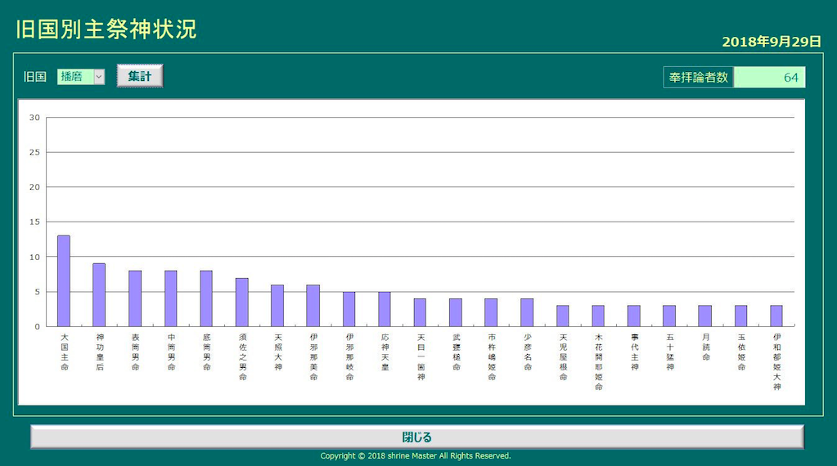Click the date 2018年9月29日
Viewport: 837px width, 466px height.
click(772, 42)
